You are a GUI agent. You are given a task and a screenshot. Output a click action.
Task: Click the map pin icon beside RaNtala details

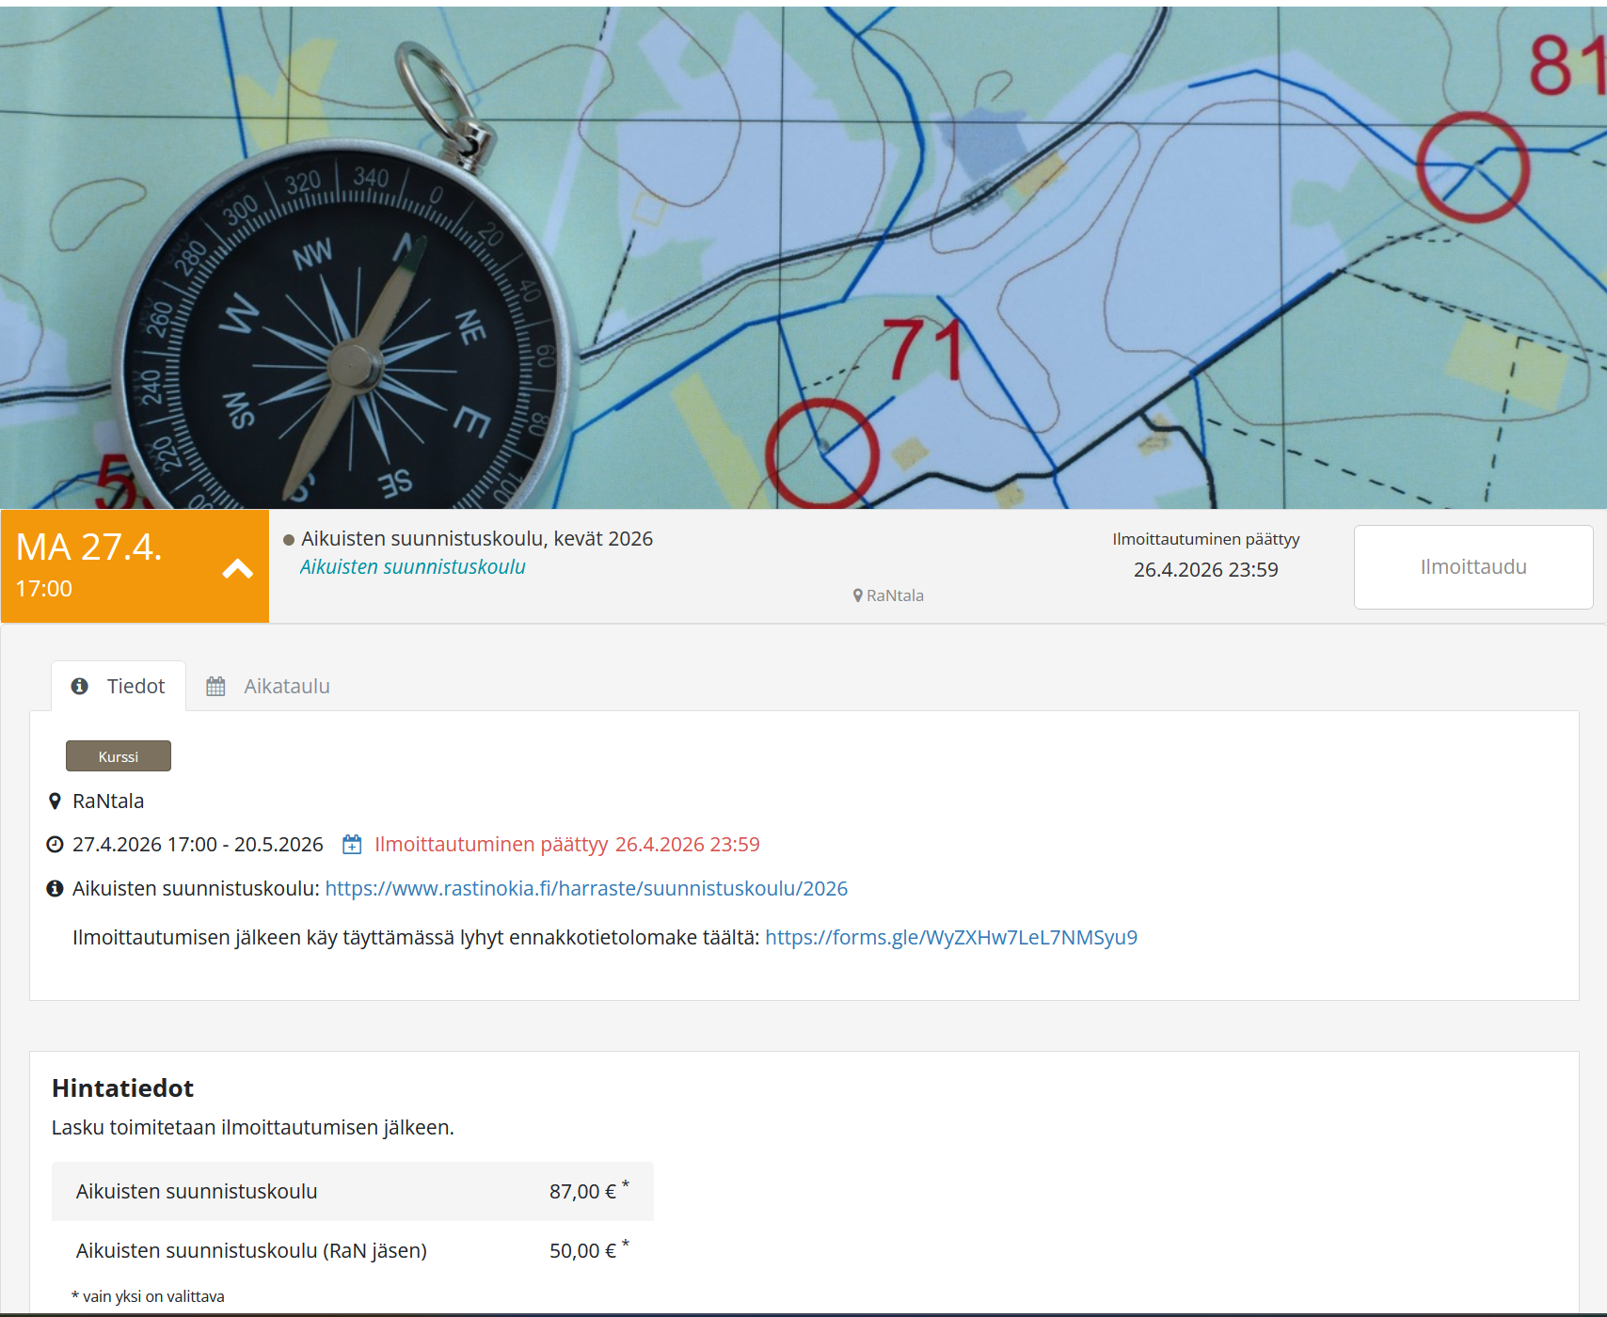pos(55,801)
